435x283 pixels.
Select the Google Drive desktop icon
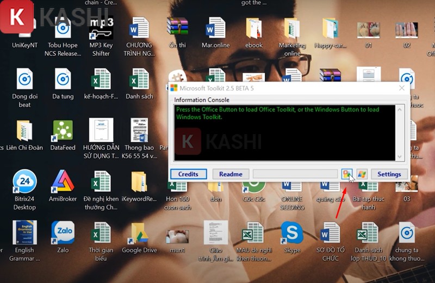coord(139,233)
